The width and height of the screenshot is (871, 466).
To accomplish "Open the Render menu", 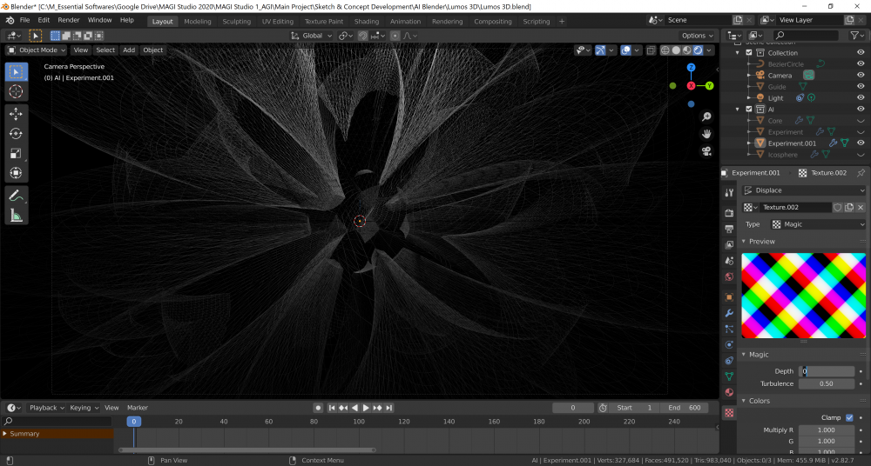I will coord(69,19).
